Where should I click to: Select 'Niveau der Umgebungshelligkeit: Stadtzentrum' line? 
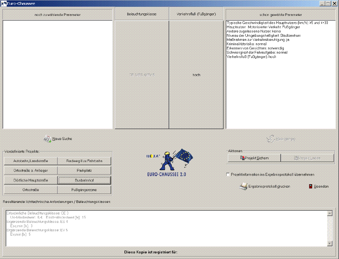coord(263,36)
